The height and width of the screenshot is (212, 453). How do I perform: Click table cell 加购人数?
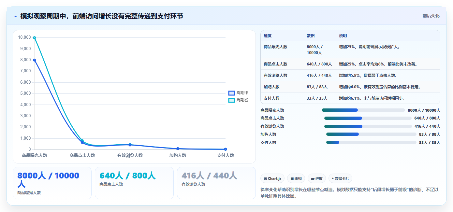[x=272, y=87]
